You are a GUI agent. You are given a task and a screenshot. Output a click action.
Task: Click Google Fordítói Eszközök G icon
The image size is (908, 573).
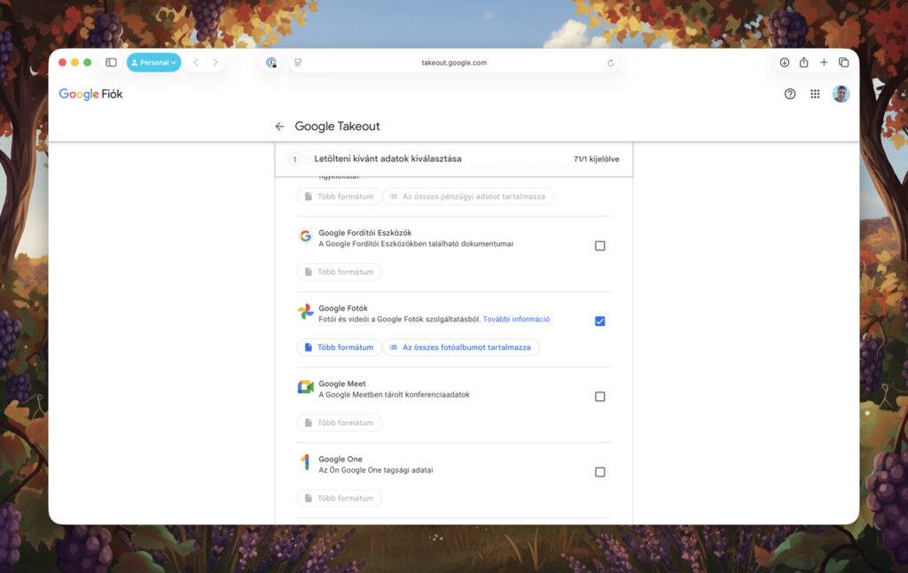pos(305,236)
